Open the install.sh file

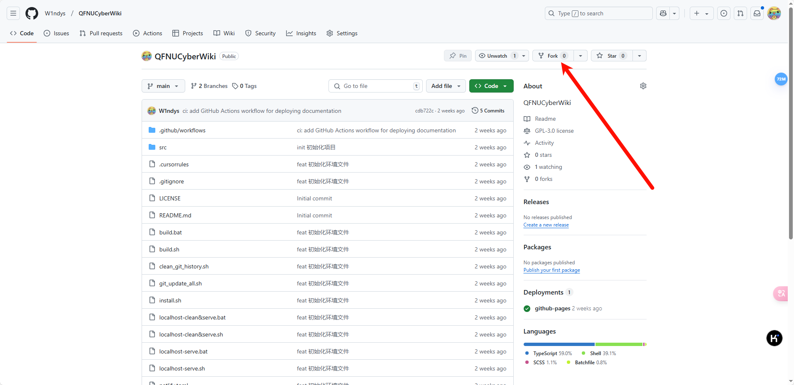point(170,300)
